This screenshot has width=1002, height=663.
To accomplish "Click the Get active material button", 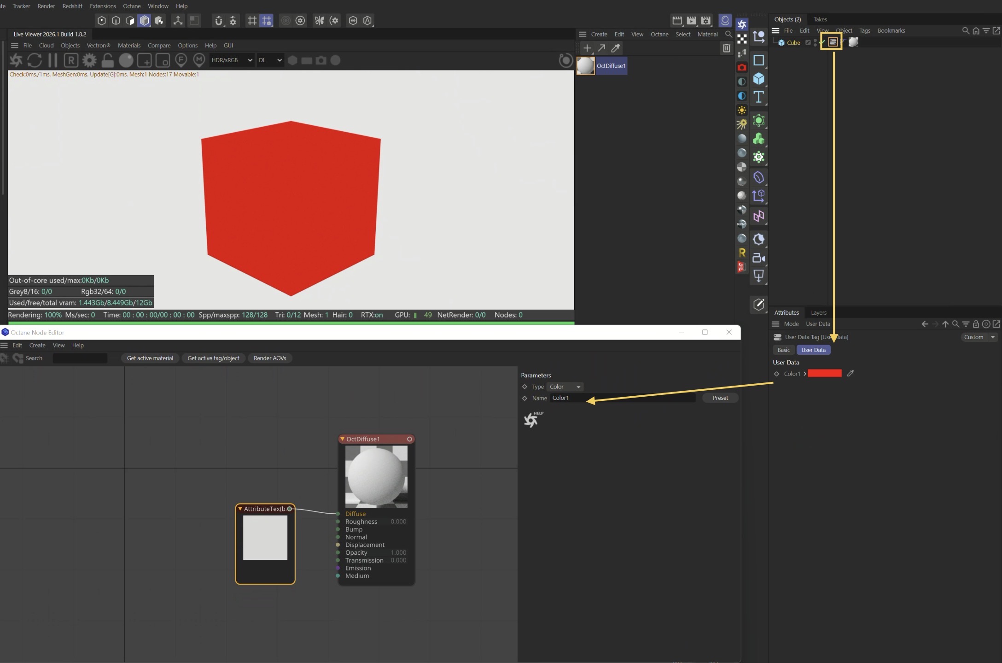I will (150, 358).
